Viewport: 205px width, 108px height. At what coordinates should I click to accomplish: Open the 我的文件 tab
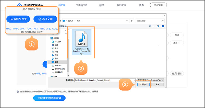coord(121,5)
